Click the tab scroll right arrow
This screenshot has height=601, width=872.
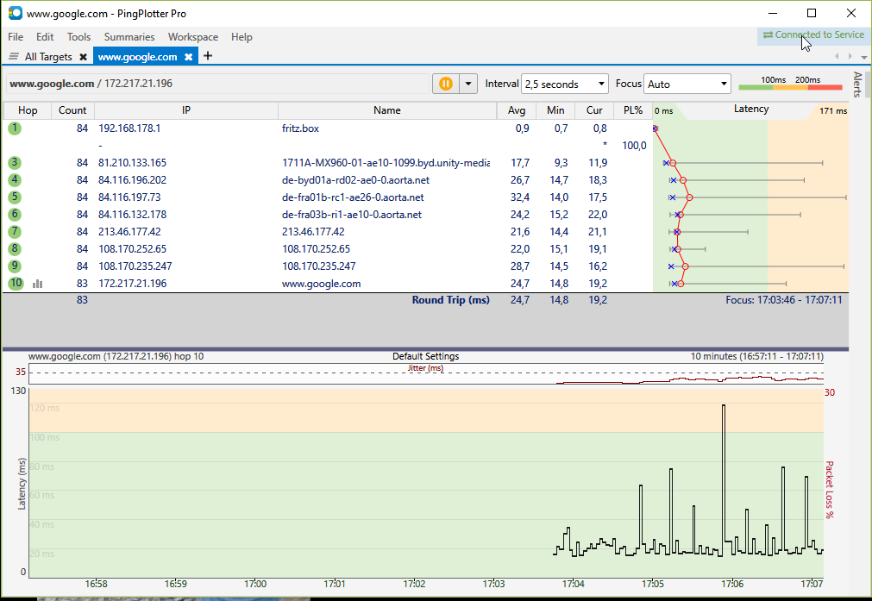click(x=850, y=56)
